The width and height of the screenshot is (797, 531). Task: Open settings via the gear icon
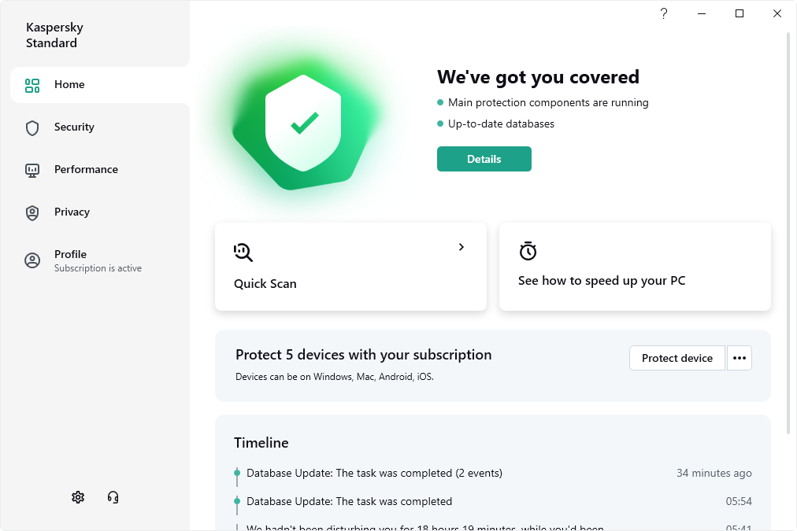(x=77, y=497)
